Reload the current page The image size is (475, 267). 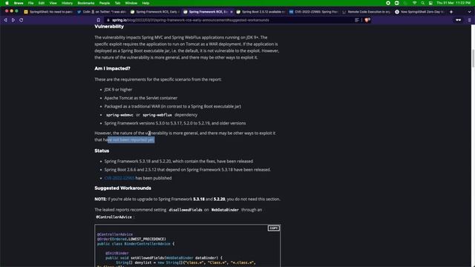click(22, 20)
